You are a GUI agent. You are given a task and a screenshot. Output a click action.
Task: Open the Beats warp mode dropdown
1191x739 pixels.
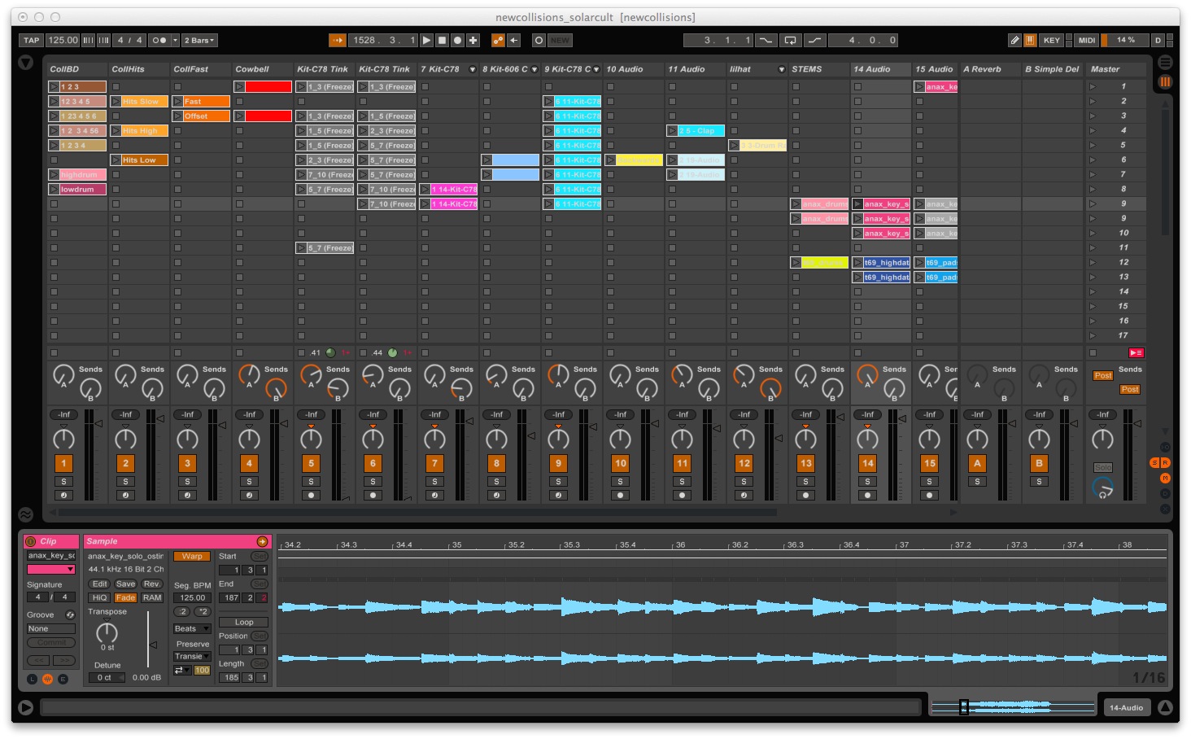(x=192, y=628)
